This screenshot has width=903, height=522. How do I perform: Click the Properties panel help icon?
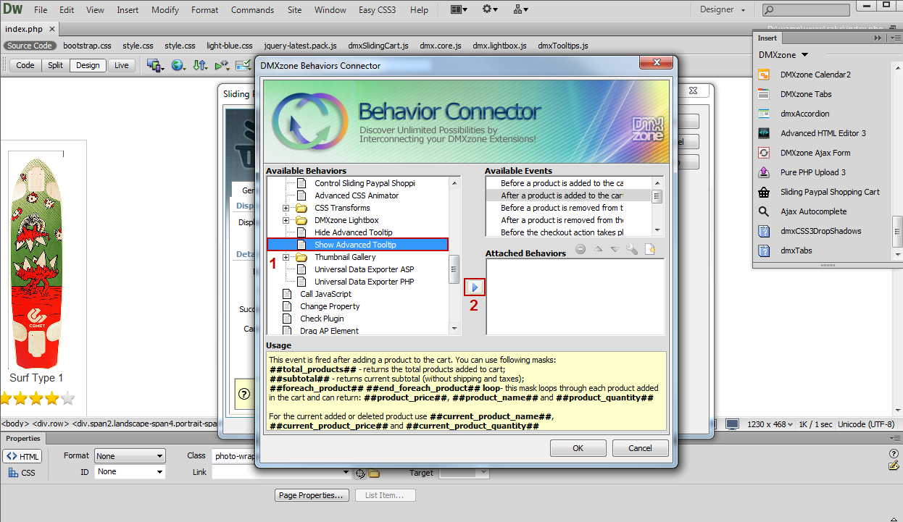pos(894,454)
